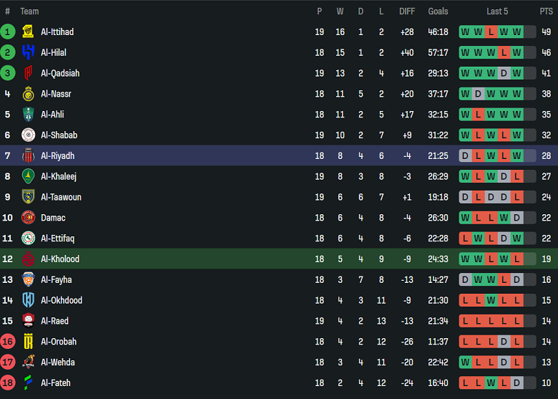The image size is (558, 399).
Task: Open the Al-Qadsiah team page
Action: pos(60,73)
